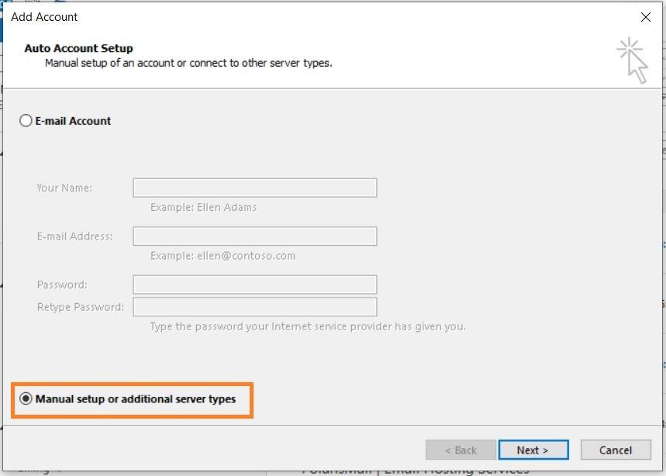The width and height of the screenshot is (666, 476).
Task: Click the E-mail Address input box
Action: (x=254, y=236)
